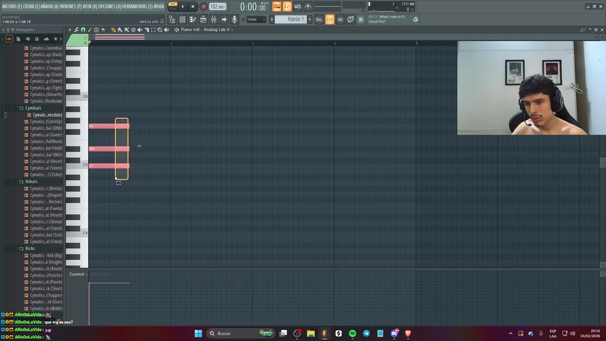Click the tempo field showing 102.000
Viewport: 606px width, 341px height.
217,7
